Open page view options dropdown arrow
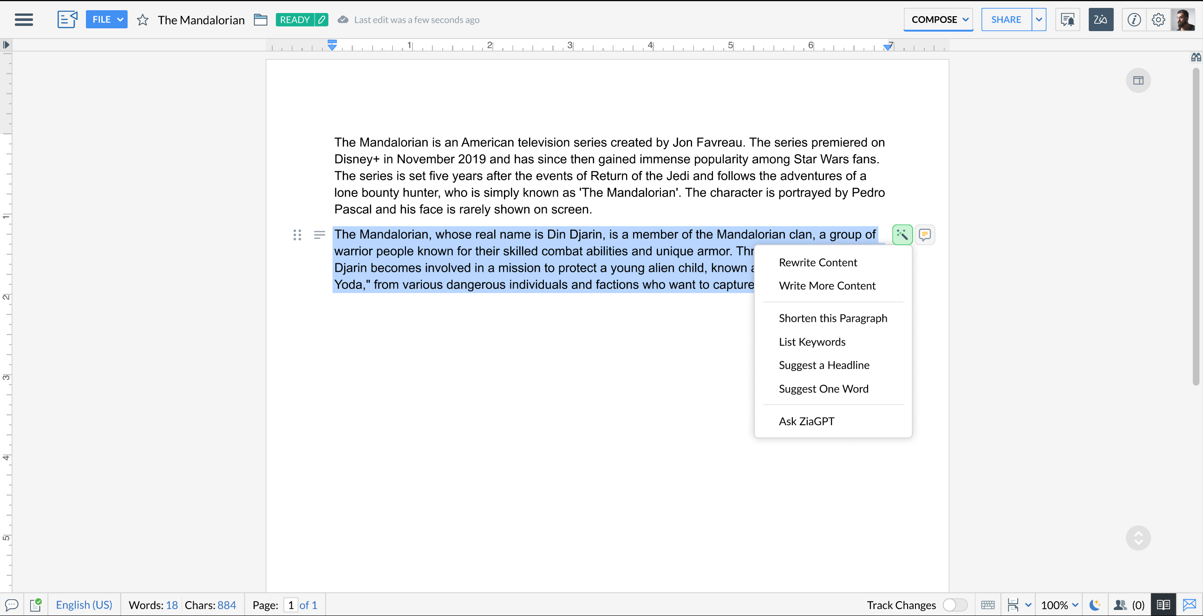The width and height of the screenshot is (1203, 616). (1028, 605)
